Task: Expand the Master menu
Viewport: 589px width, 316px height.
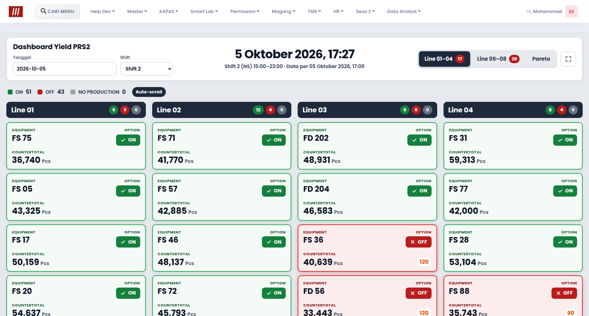Action: tap(137, 11)
